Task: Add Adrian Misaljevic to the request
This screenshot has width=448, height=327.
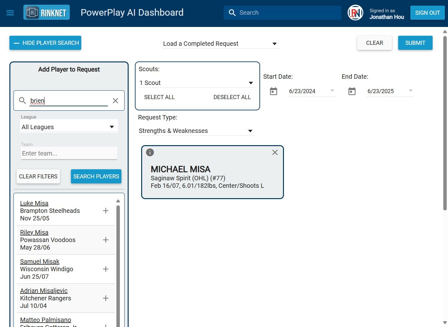Action: (x=106, y=298)
